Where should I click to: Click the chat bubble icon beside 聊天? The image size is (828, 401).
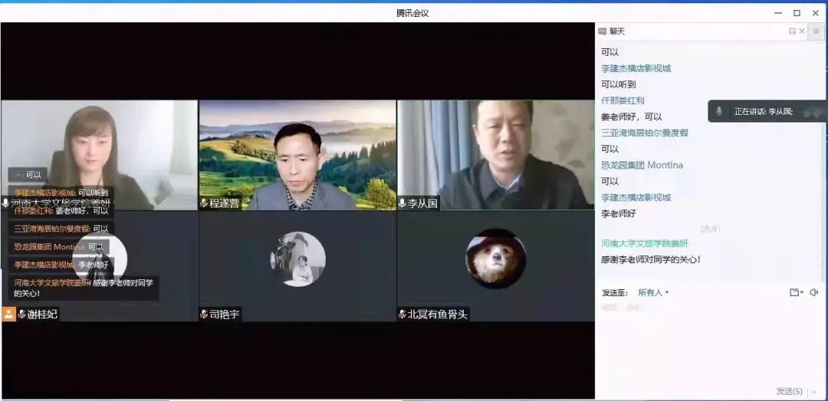pos(603,31)
